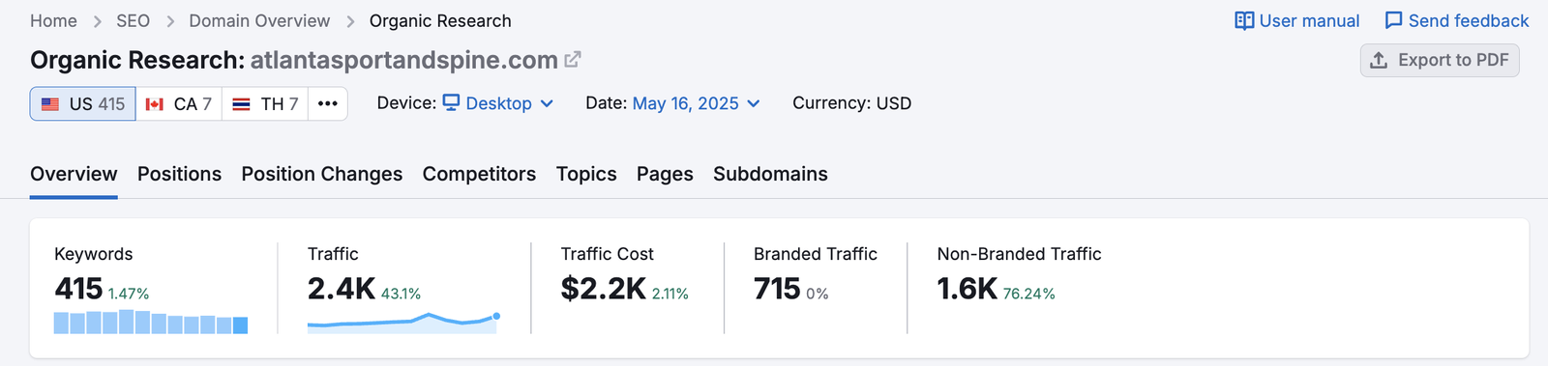Click the Traffic trend sparkline chart
The image size is (1548, 366).
tap(403, 324)
